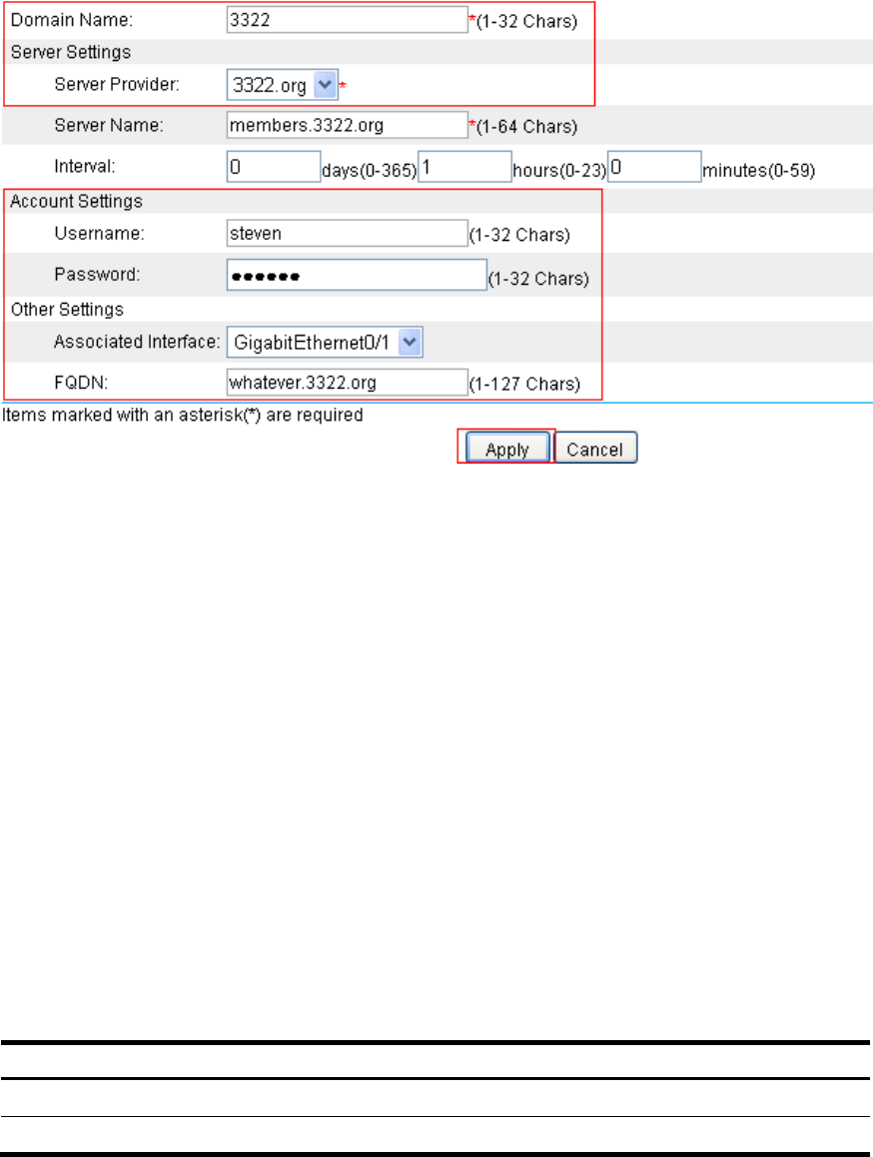Click the Domain Name input field
The width and height of the screenshot is (873, 1157).
(347, 20)
